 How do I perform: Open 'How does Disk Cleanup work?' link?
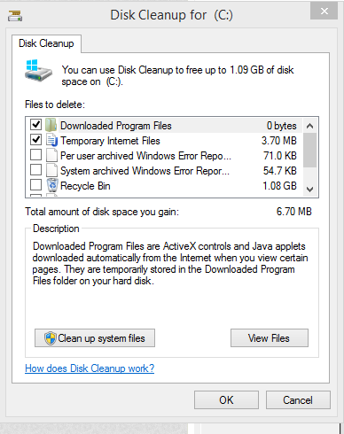tap(90, 368)
